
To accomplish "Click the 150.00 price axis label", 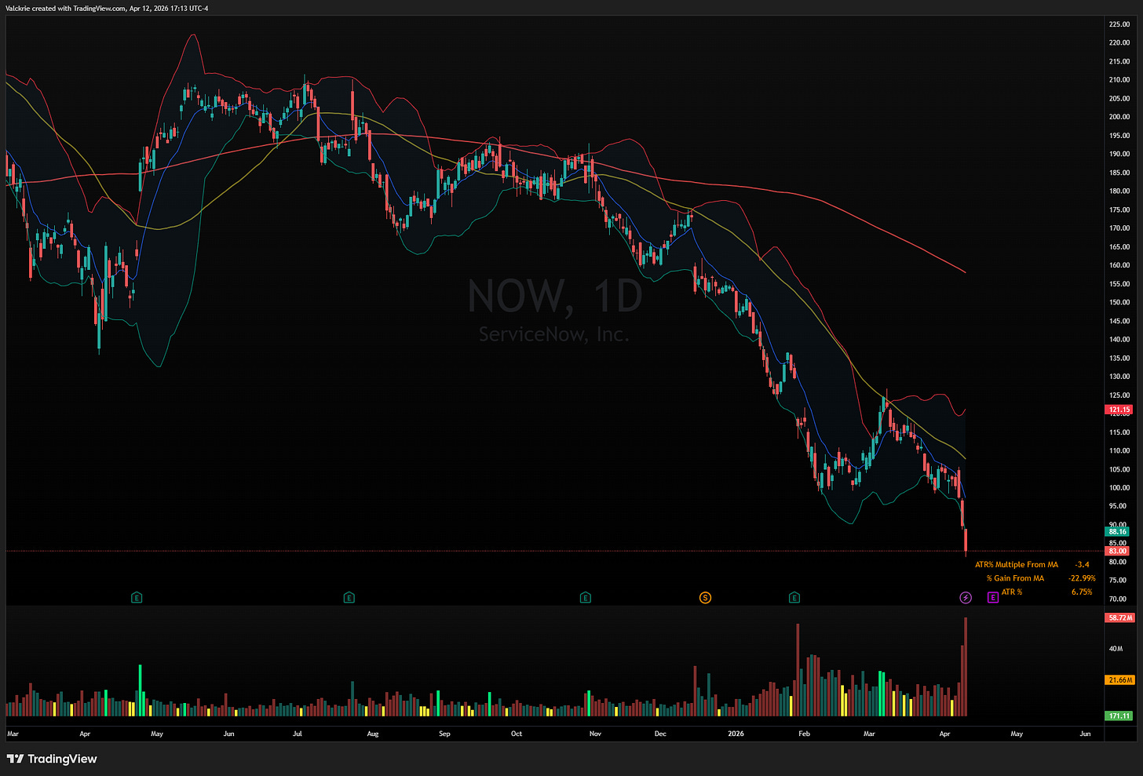I will [1119, 302].
